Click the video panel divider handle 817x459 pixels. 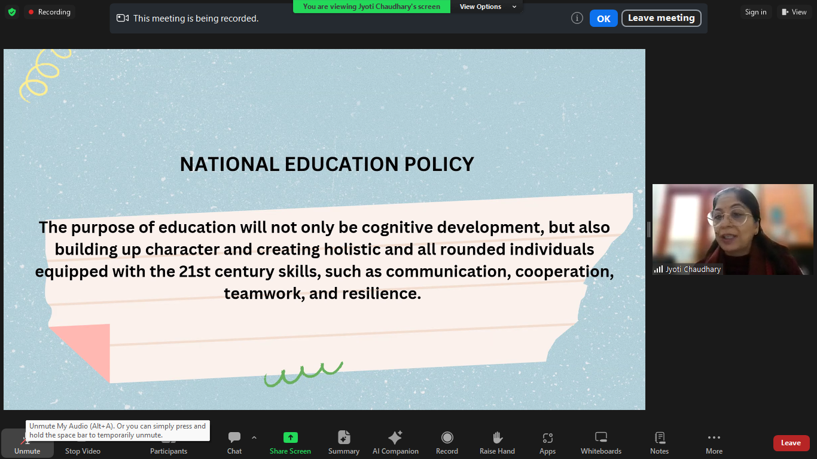tap(649, 229)
